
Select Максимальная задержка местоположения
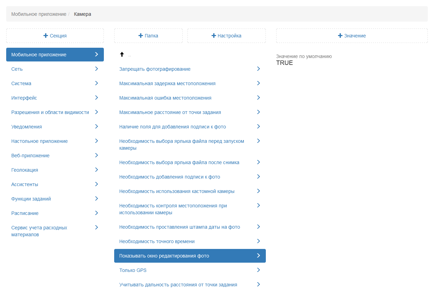click(190, 83)
